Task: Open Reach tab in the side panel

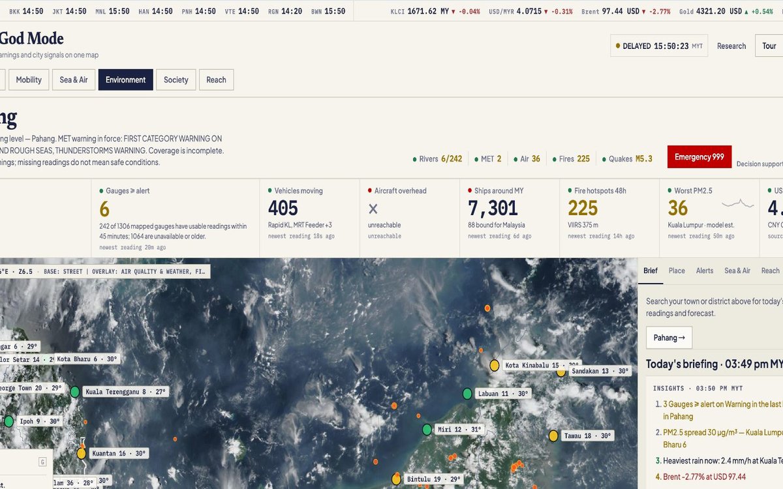Action: click(x=771, y=271)
